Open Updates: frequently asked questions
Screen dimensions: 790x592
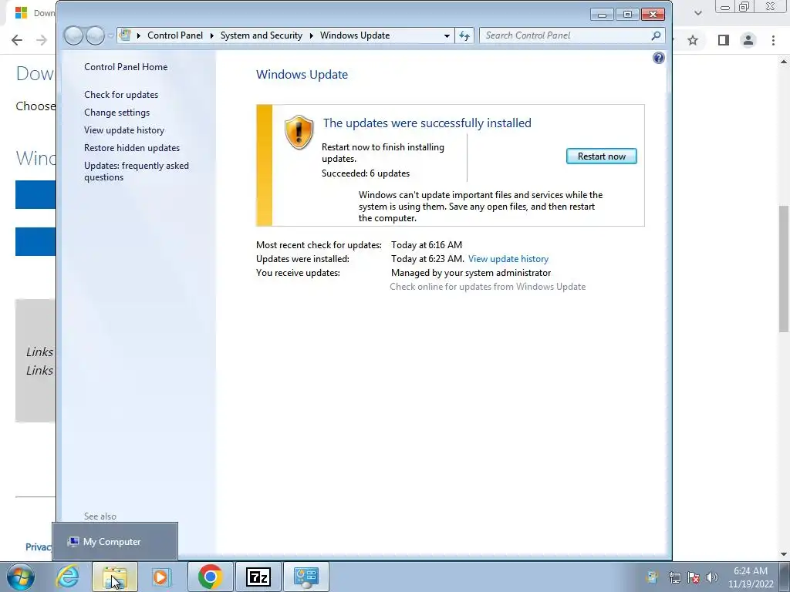(x=137, y=171)
